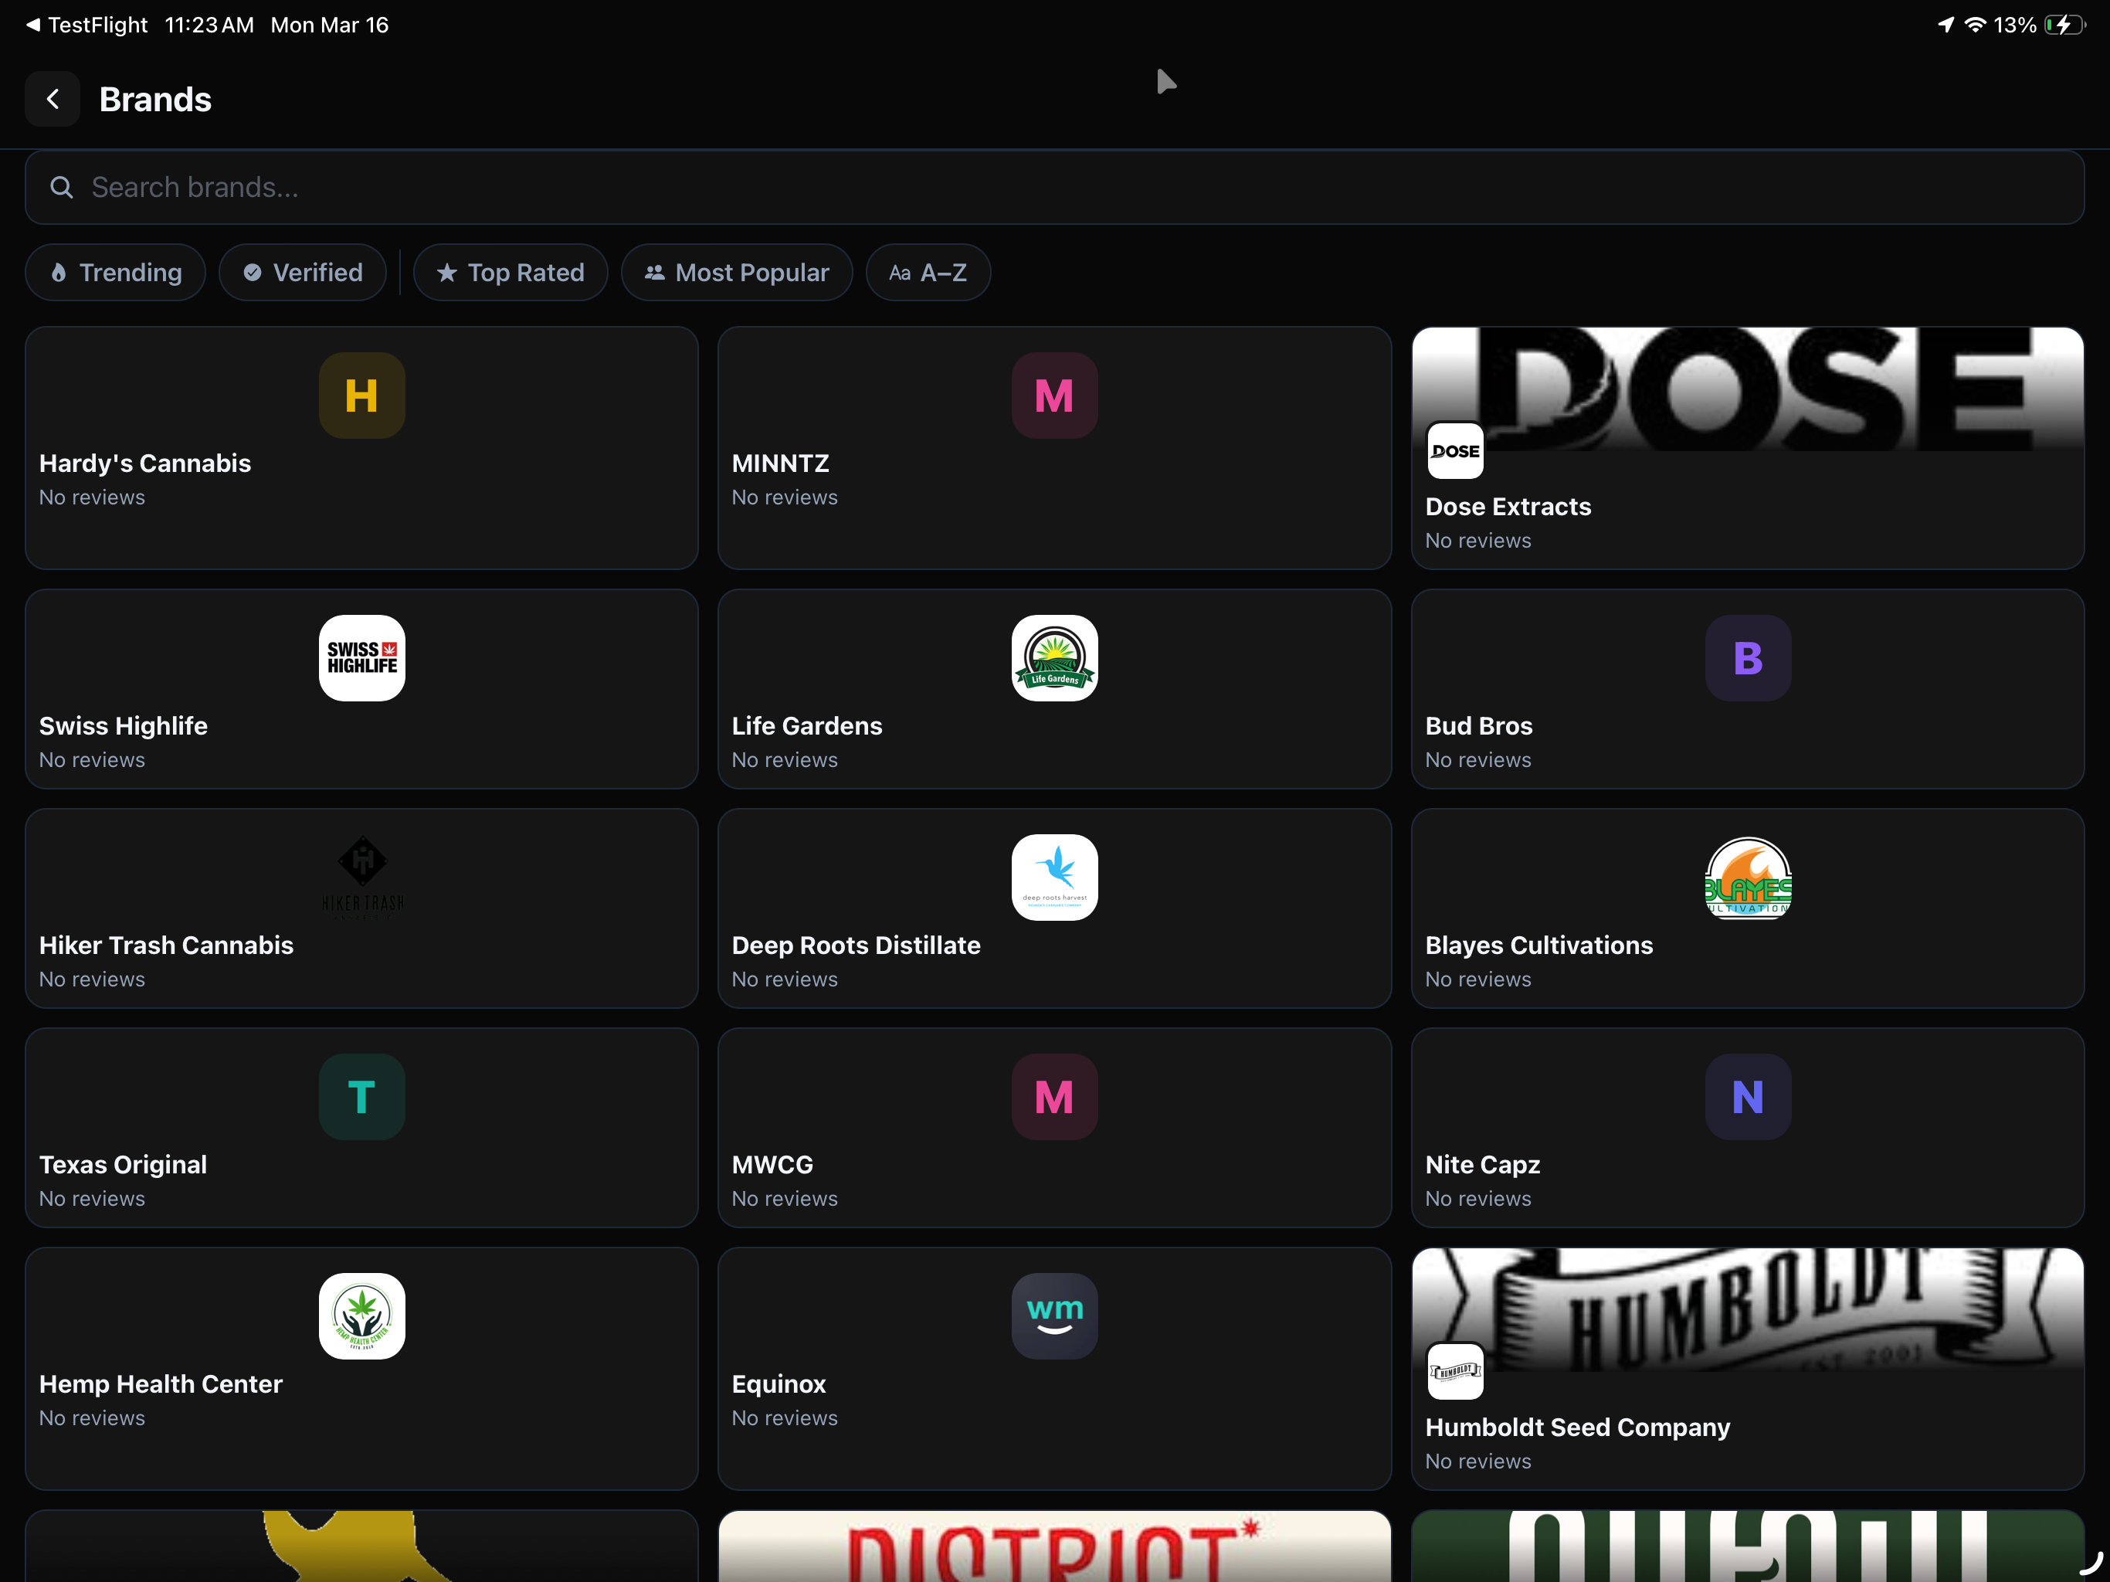This screenshot has width=2110, height=1582.
Task: Tap the battery indicator in status bar
Action: coord(2064,25)
